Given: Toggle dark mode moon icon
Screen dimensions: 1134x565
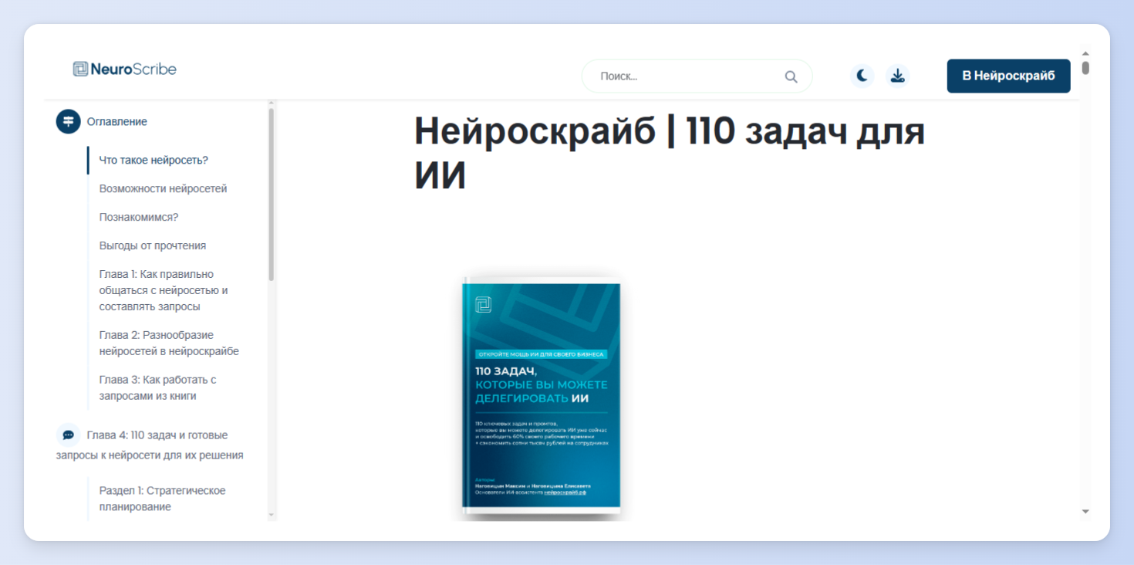Looking at the screenshot, I should click(862, 76).
